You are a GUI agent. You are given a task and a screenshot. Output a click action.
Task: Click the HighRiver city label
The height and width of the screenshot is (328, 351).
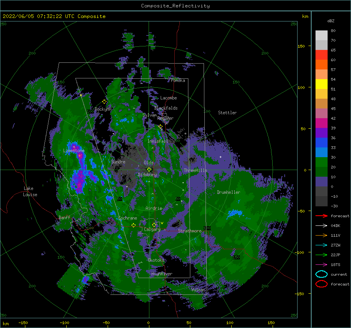click(162, 274)
